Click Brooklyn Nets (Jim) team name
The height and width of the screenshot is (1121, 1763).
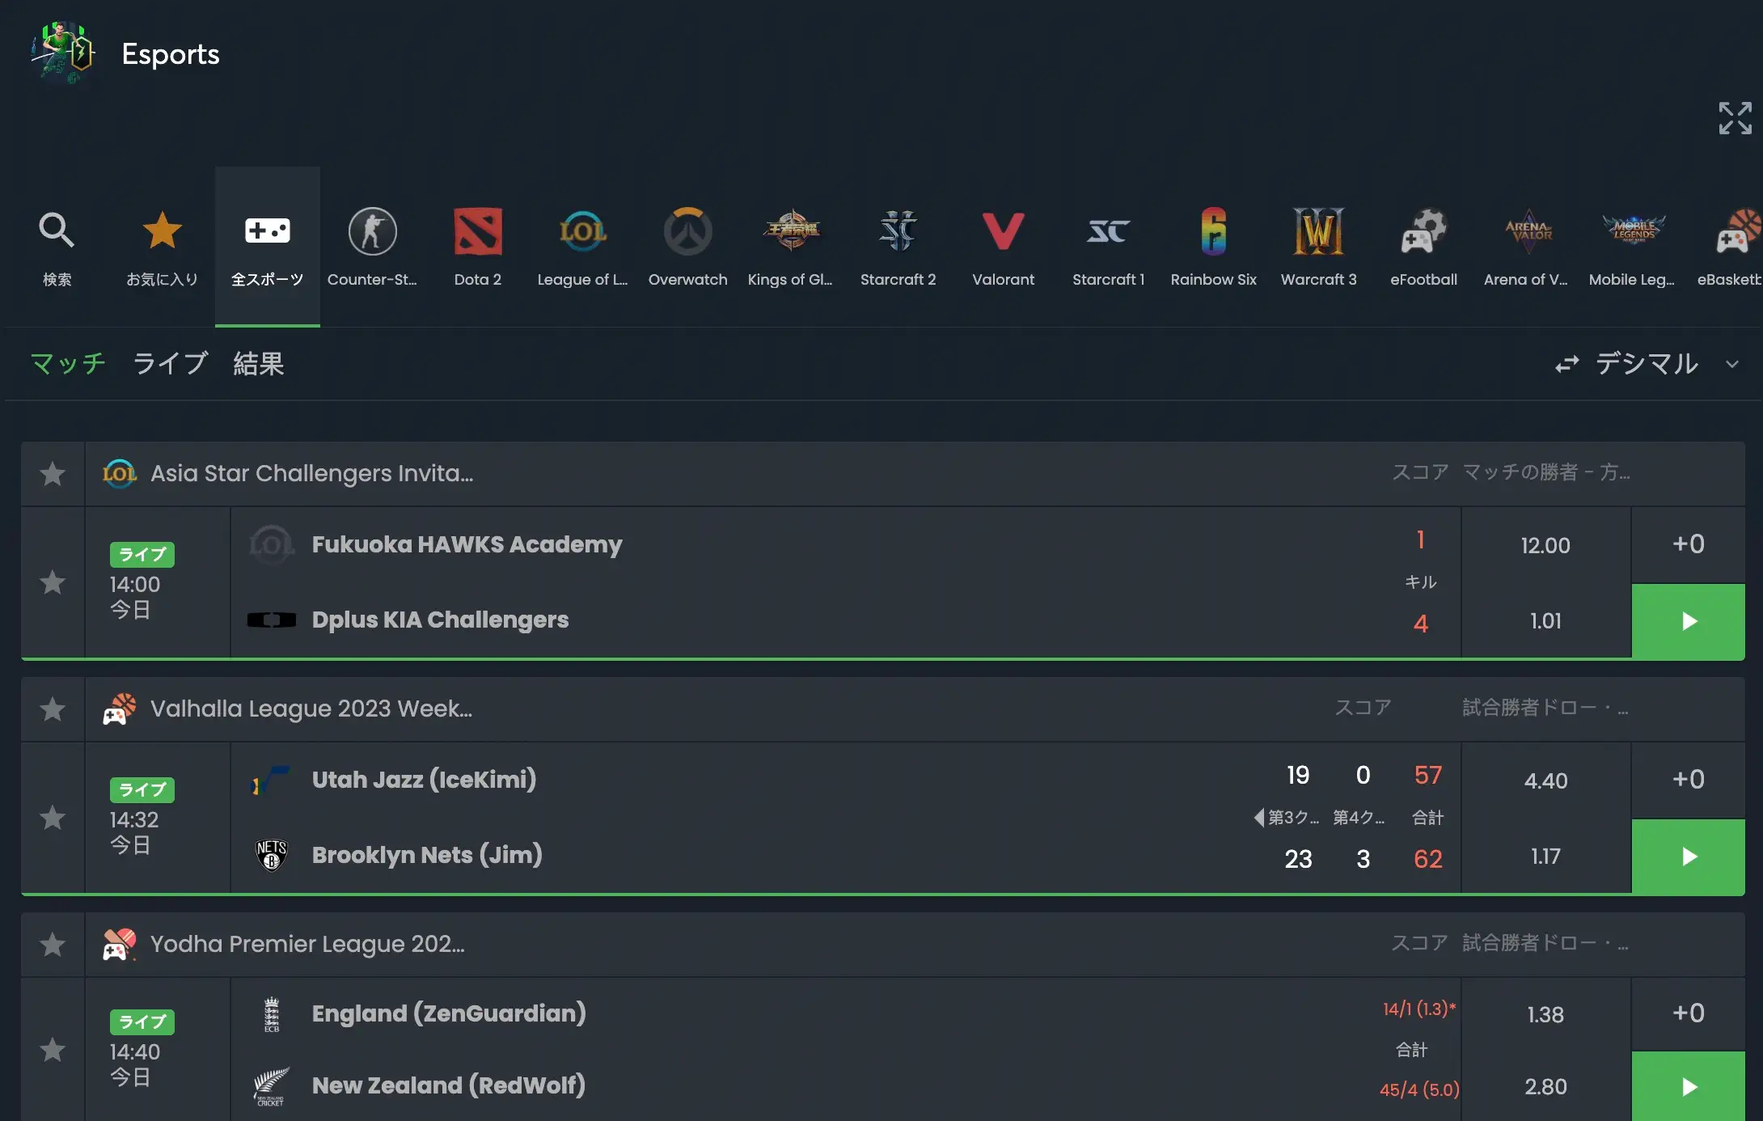pos(427,855)
